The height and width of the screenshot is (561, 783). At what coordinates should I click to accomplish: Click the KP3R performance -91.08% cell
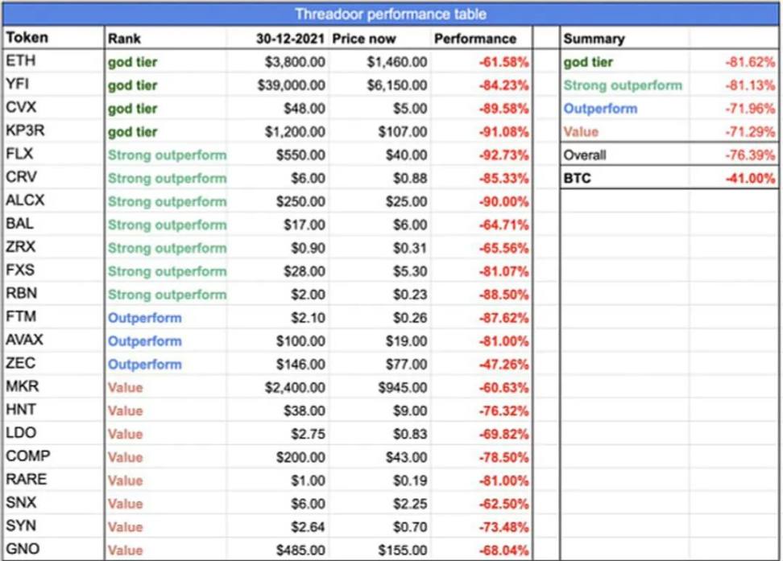coord(482,131)
